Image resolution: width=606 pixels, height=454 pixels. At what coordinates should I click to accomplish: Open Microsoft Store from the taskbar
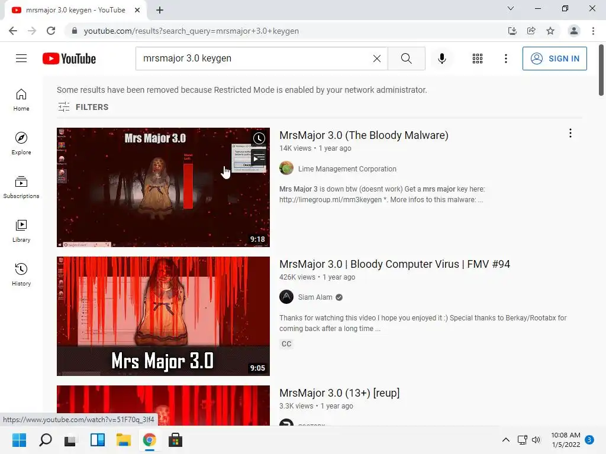pos(175,440)
